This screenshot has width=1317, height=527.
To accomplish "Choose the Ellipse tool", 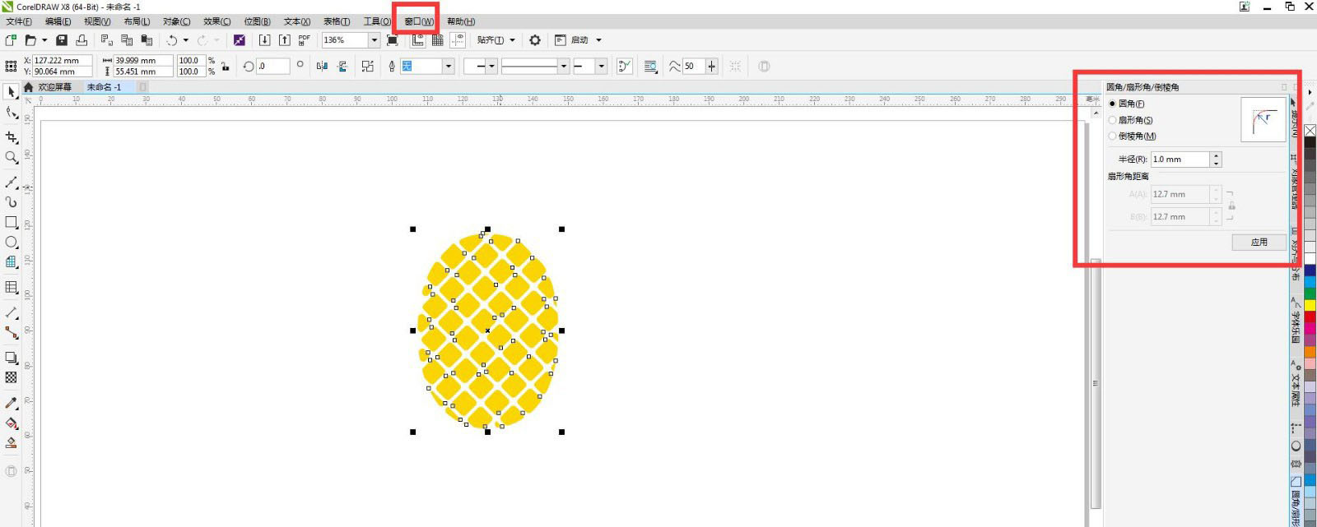I will [12, 243].
